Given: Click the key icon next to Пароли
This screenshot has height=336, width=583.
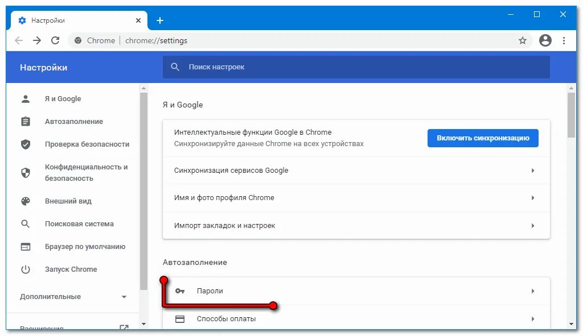Looking at the screenshot, I should 180,291.
